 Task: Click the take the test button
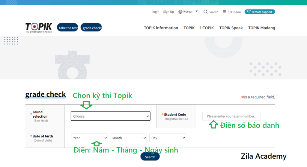[67, 27]
